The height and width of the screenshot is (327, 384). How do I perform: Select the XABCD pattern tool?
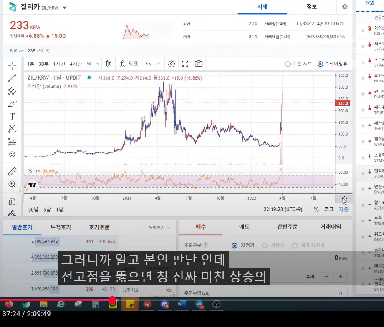[12, 129]
